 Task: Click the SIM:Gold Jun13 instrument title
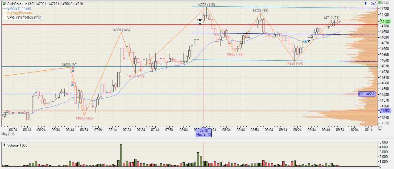click(20, 4)
